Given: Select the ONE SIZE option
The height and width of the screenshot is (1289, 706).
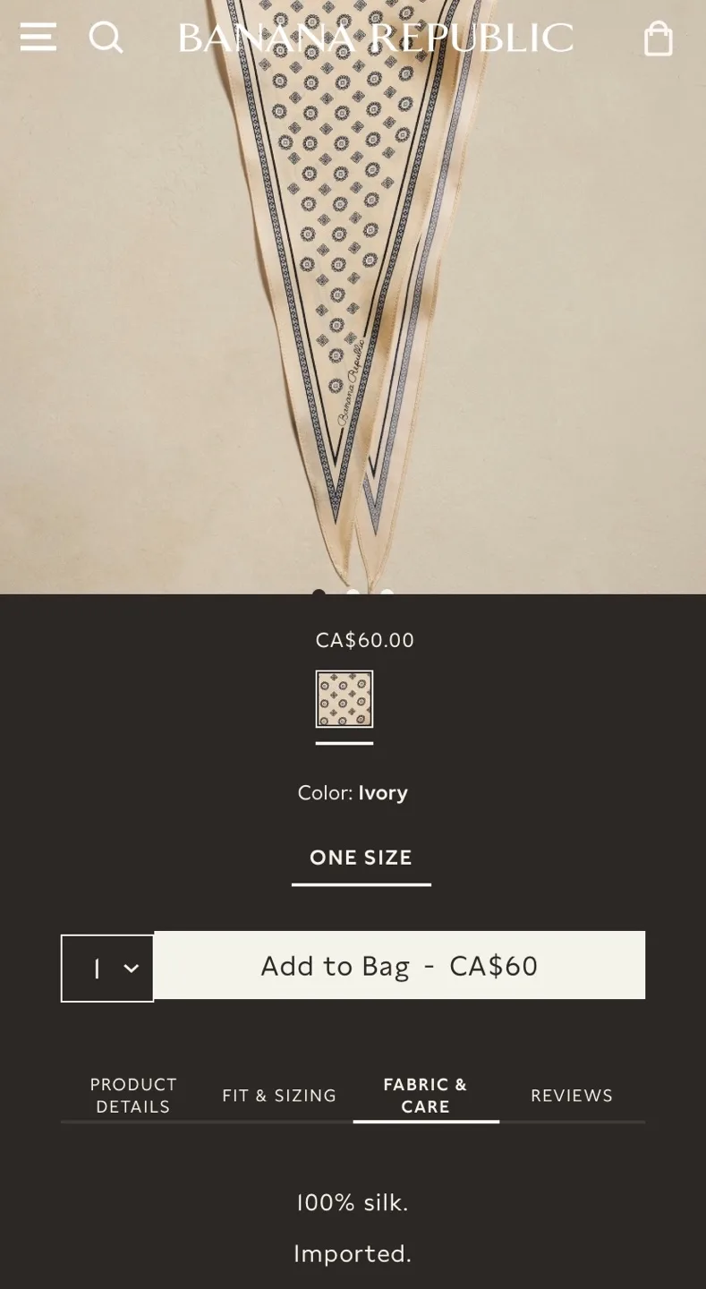Looking at the screenshot, I should click(x=361, y=857).
